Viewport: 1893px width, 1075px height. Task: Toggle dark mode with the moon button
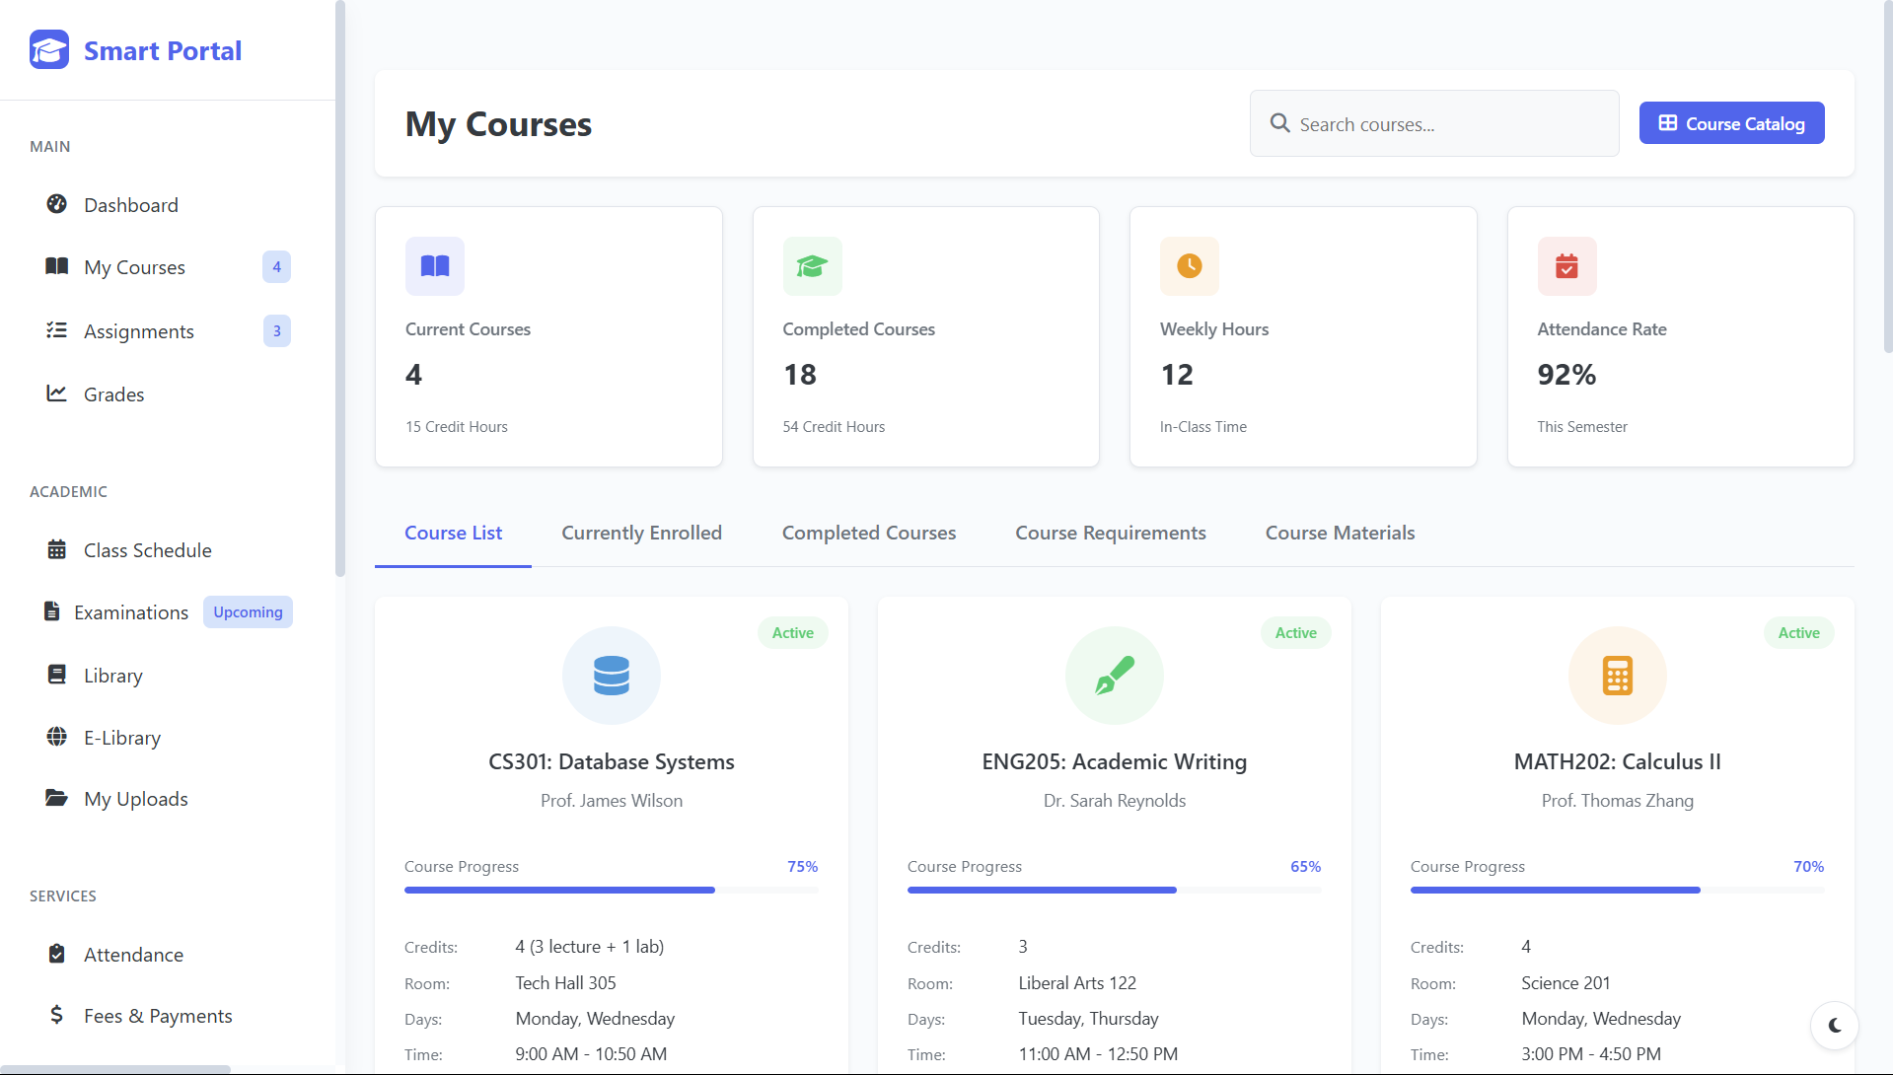(1835, 1026)
